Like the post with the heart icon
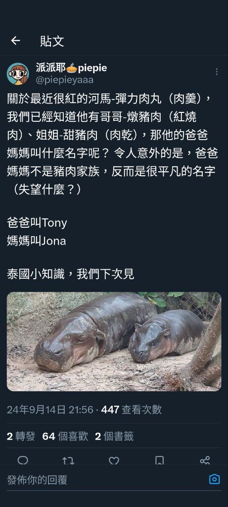 114,460
